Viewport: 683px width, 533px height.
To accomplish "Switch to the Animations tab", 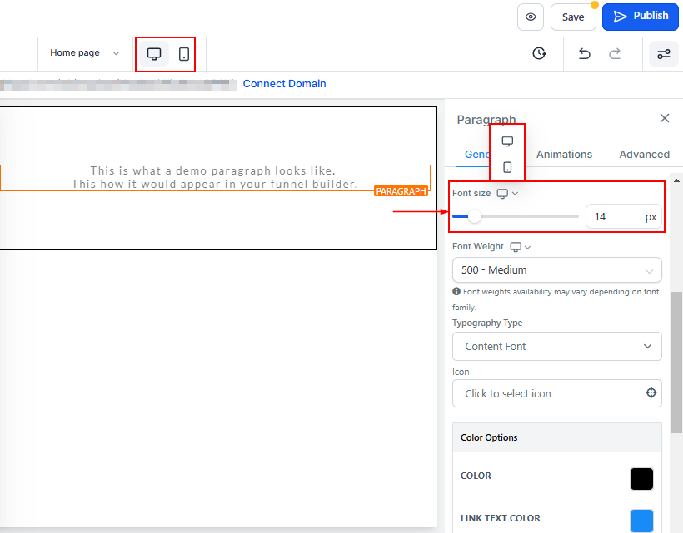I will point(564,154).
